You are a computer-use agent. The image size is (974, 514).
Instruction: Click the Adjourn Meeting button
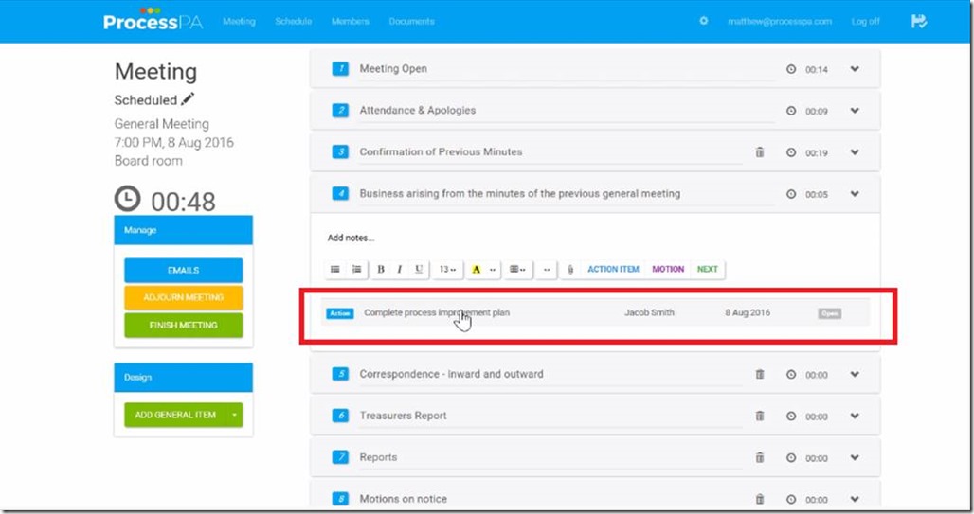[183, 297]
